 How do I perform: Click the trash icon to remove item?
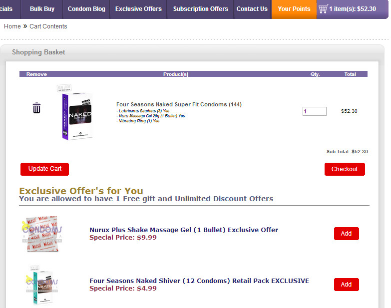tap(36, 108)
